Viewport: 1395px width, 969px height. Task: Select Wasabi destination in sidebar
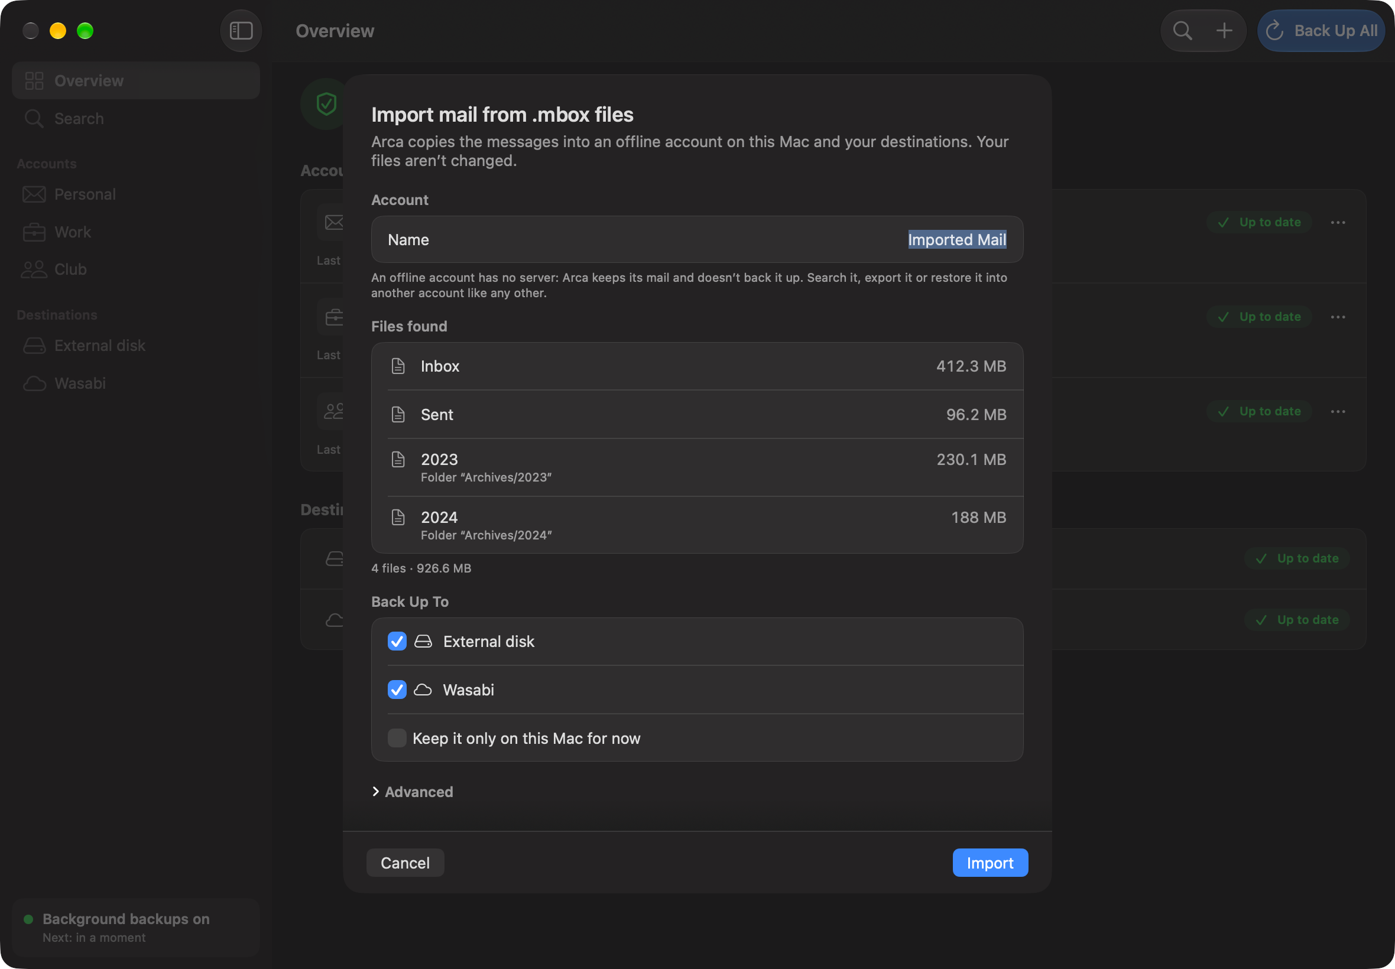point(136,383)
